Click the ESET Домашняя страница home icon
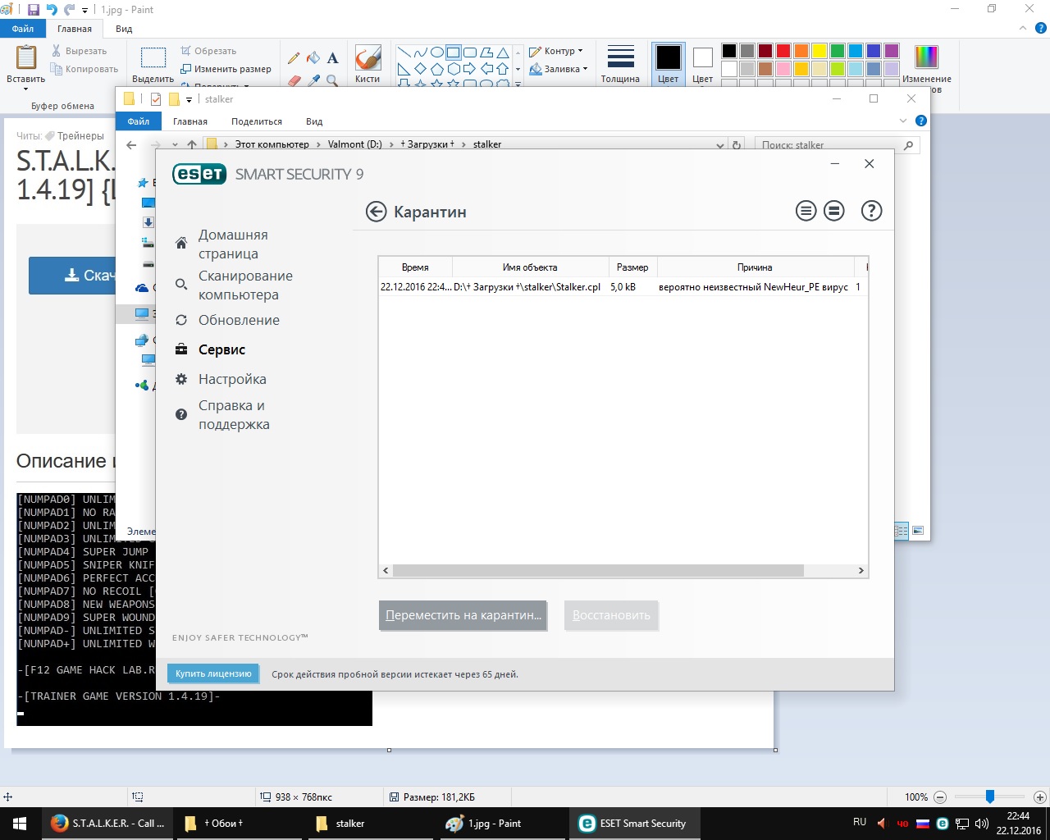 pos(181,244)
